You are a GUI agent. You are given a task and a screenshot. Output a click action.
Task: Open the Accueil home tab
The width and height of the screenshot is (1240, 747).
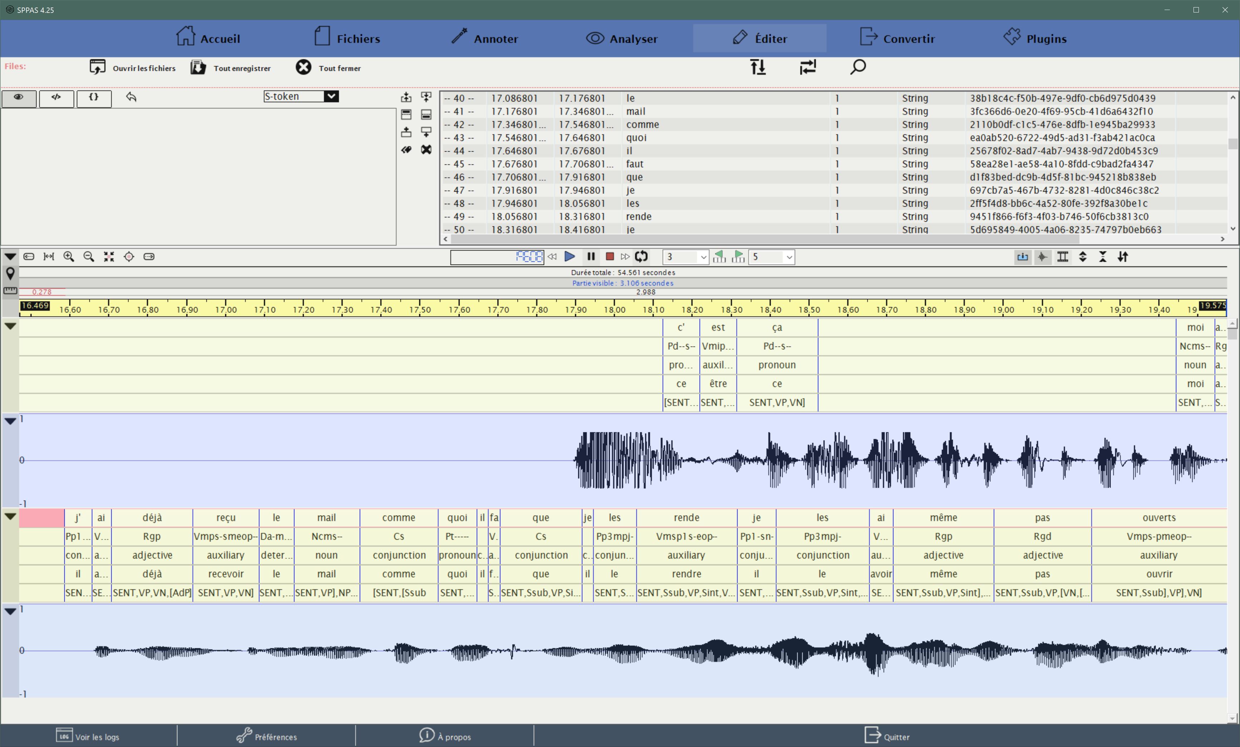coord(208,38)
